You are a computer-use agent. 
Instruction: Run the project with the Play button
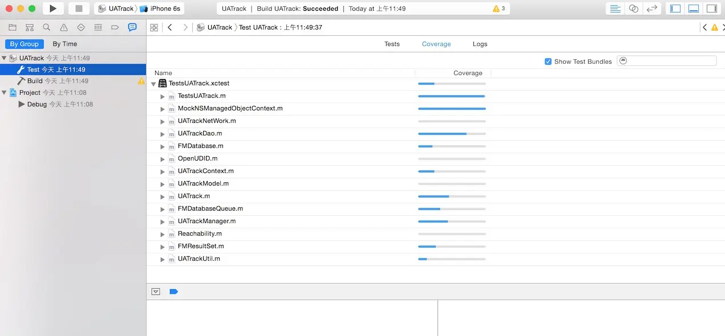coord(53,9)
